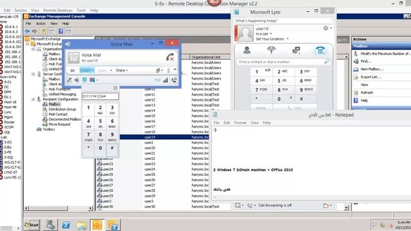The height and width of the screenshot is (231, 411).
Task: Open the Share dropdown in Voice Mail
Action: [122, 70]
